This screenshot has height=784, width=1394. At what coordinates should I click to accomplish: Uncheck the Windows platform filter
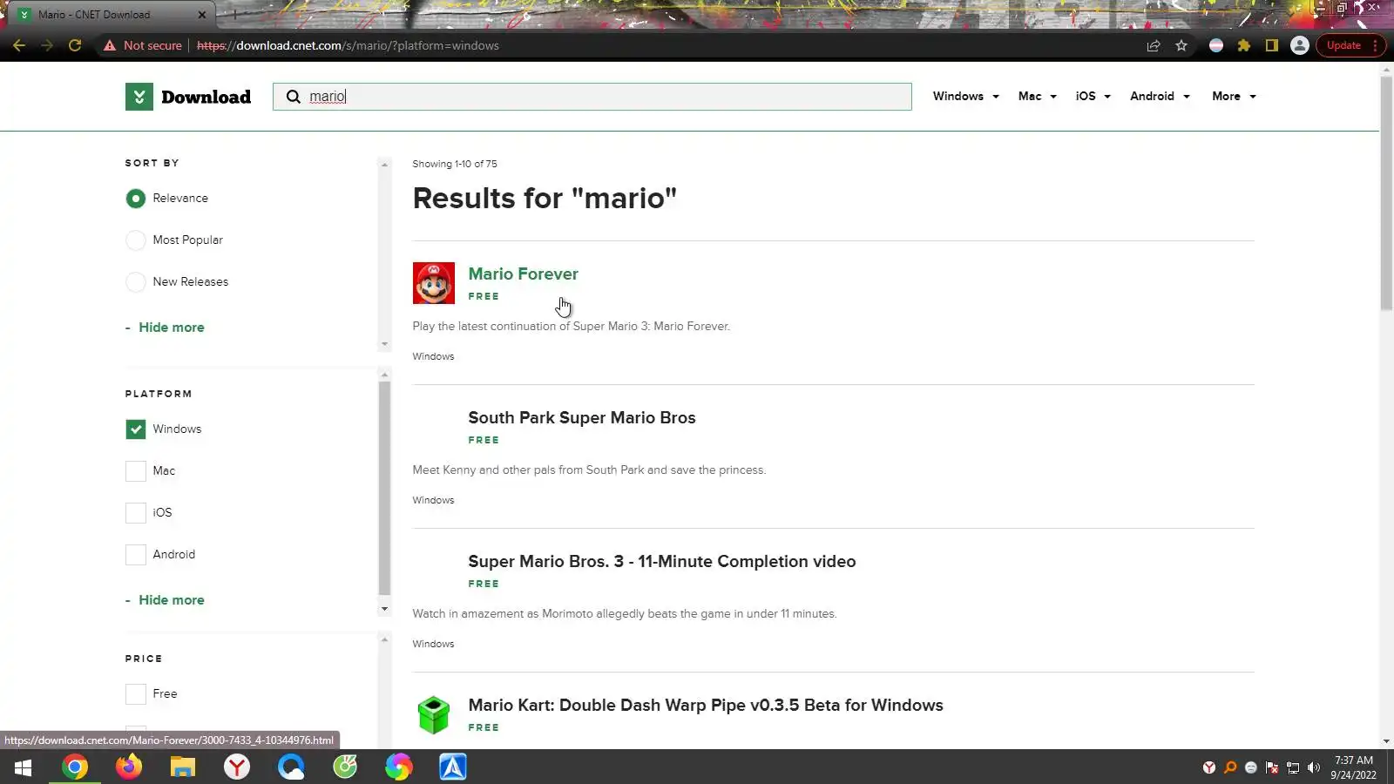pyautogui.click(x=136, y=429)
